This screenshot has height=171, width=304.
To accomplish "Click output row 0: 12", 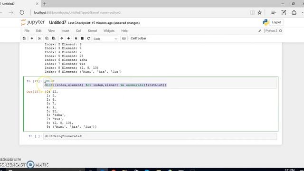I will coord(51,92).
